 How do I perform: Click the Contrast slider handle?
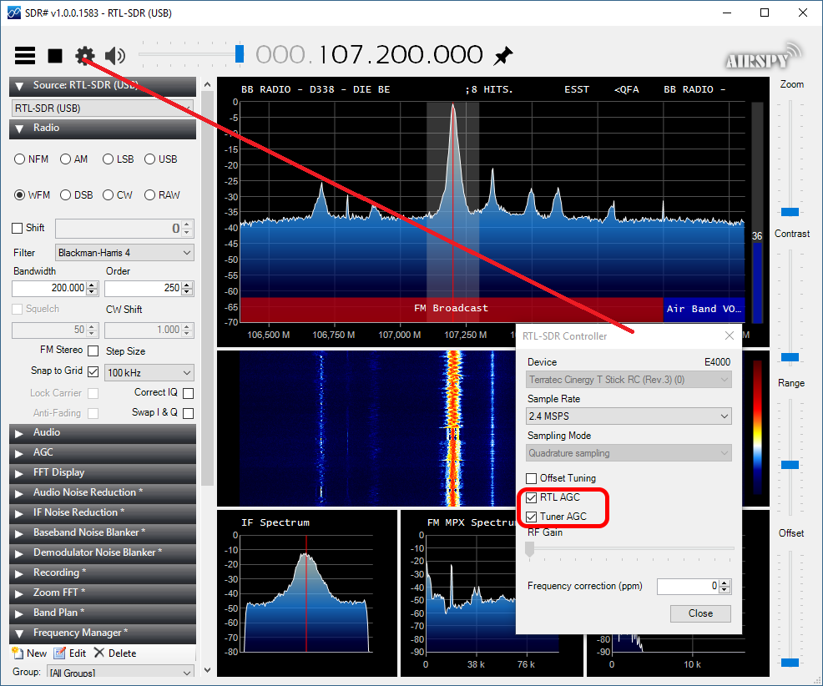[x=790, y=357]
